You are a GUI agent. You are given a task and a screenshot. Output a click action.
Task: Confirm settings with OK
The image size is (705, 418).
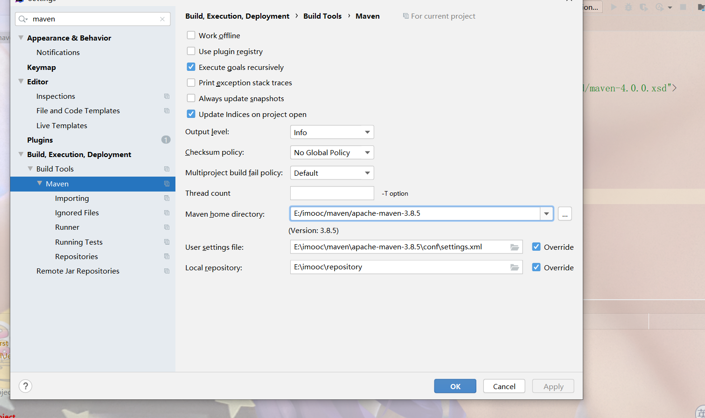tap(455, 386)
